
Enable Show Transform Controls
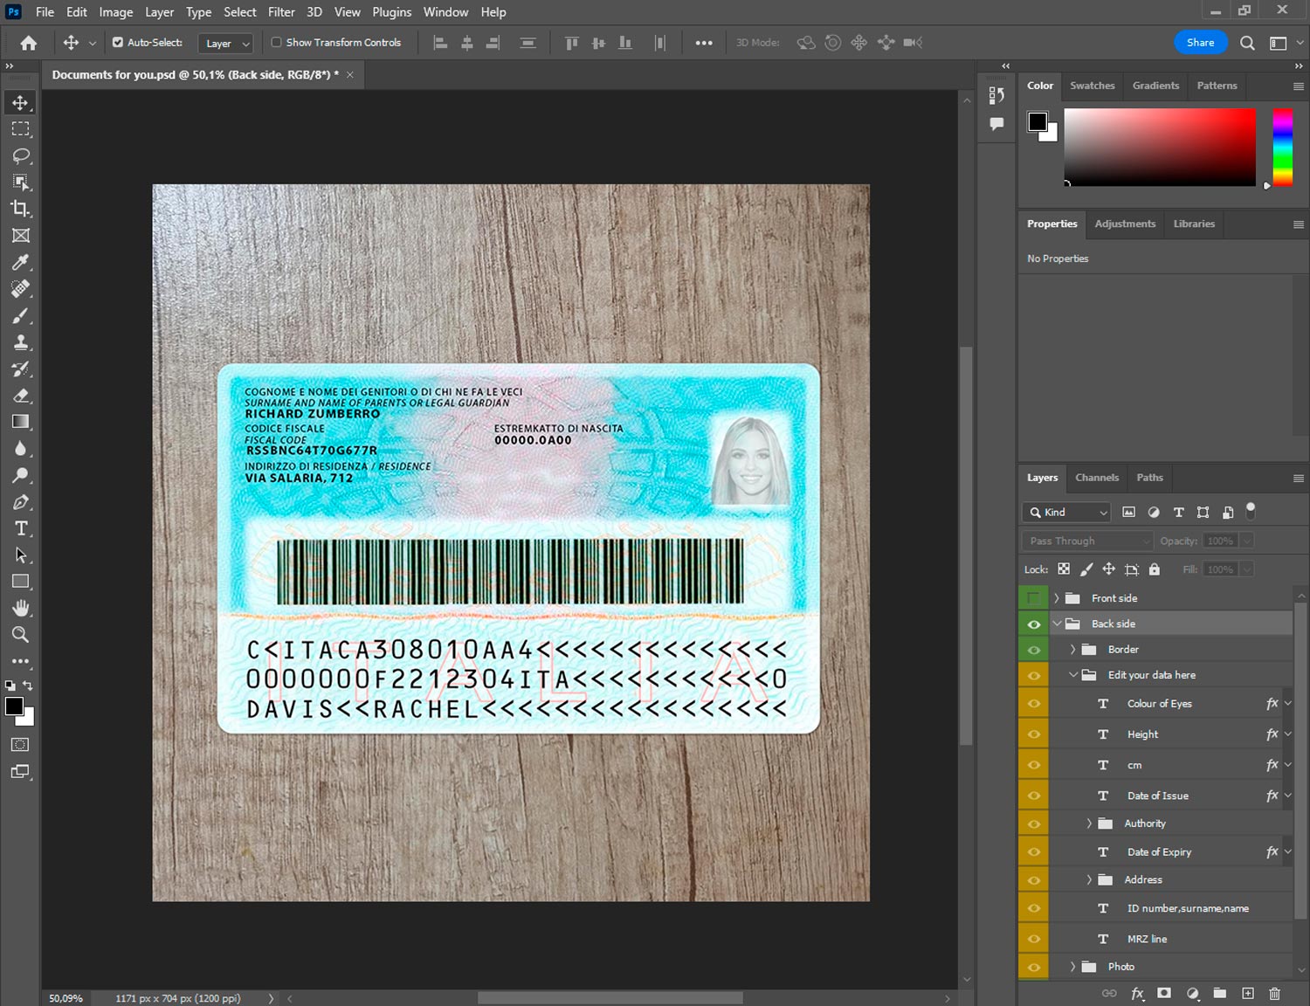tap(276, 42)
